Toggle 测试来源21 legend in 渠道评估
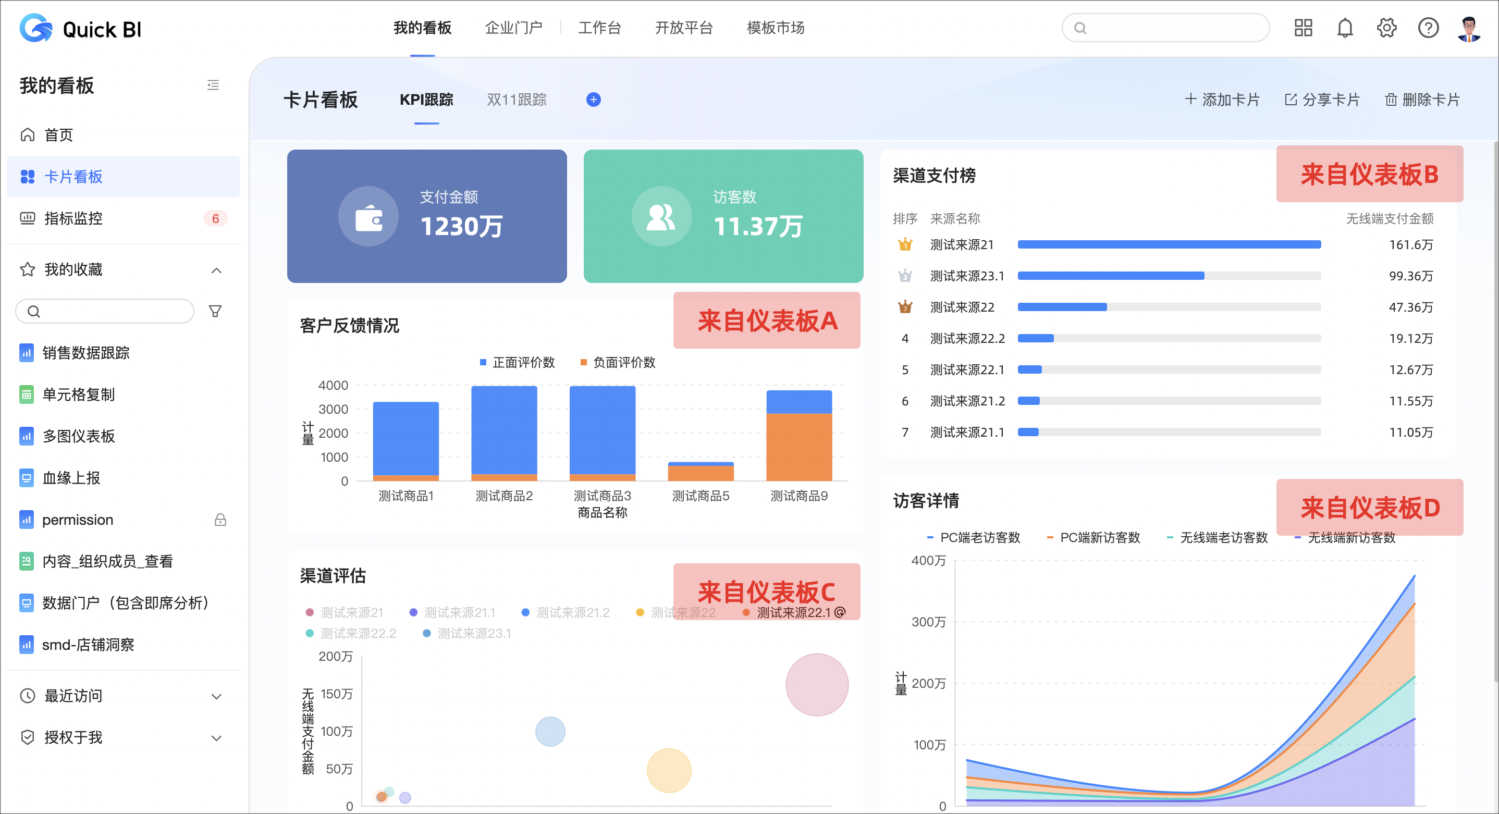 point(344,612)
